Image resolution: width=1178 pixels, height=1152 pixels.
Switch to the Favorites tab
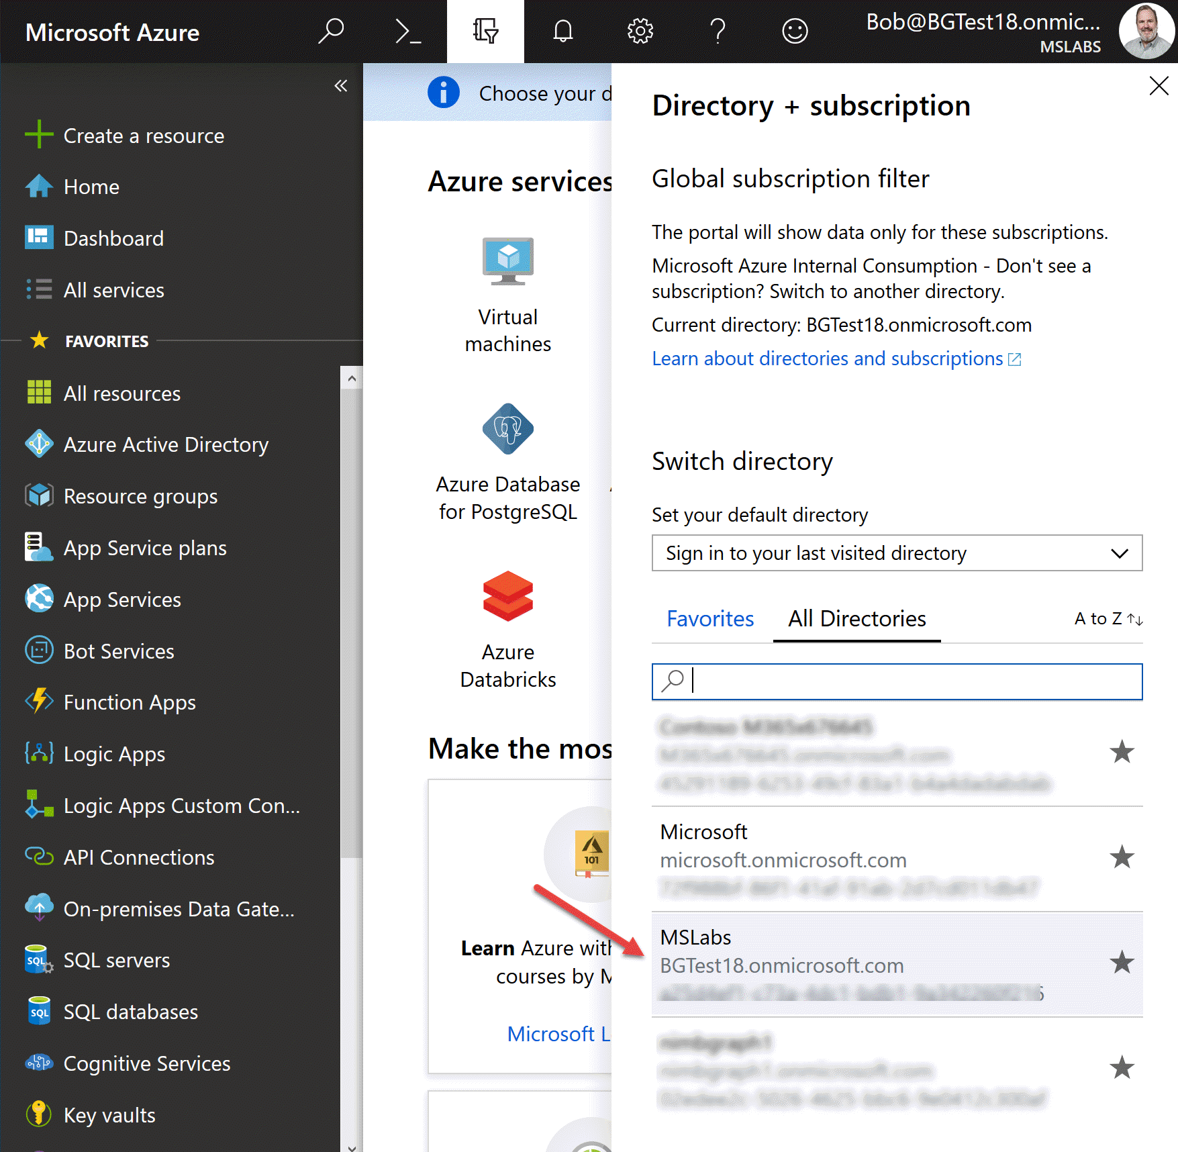coord(709,618)
